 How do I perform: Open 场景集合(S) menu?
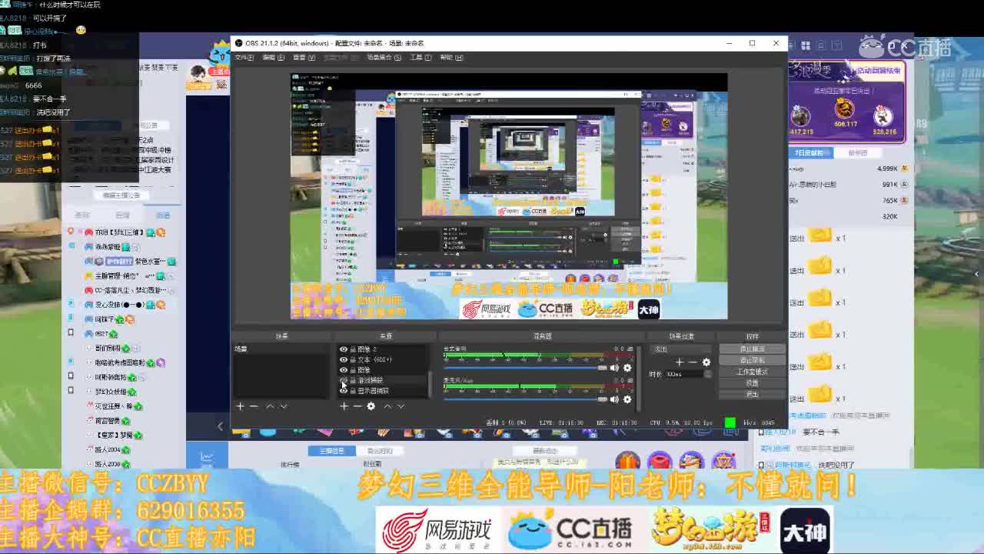[x=384, y=58]
